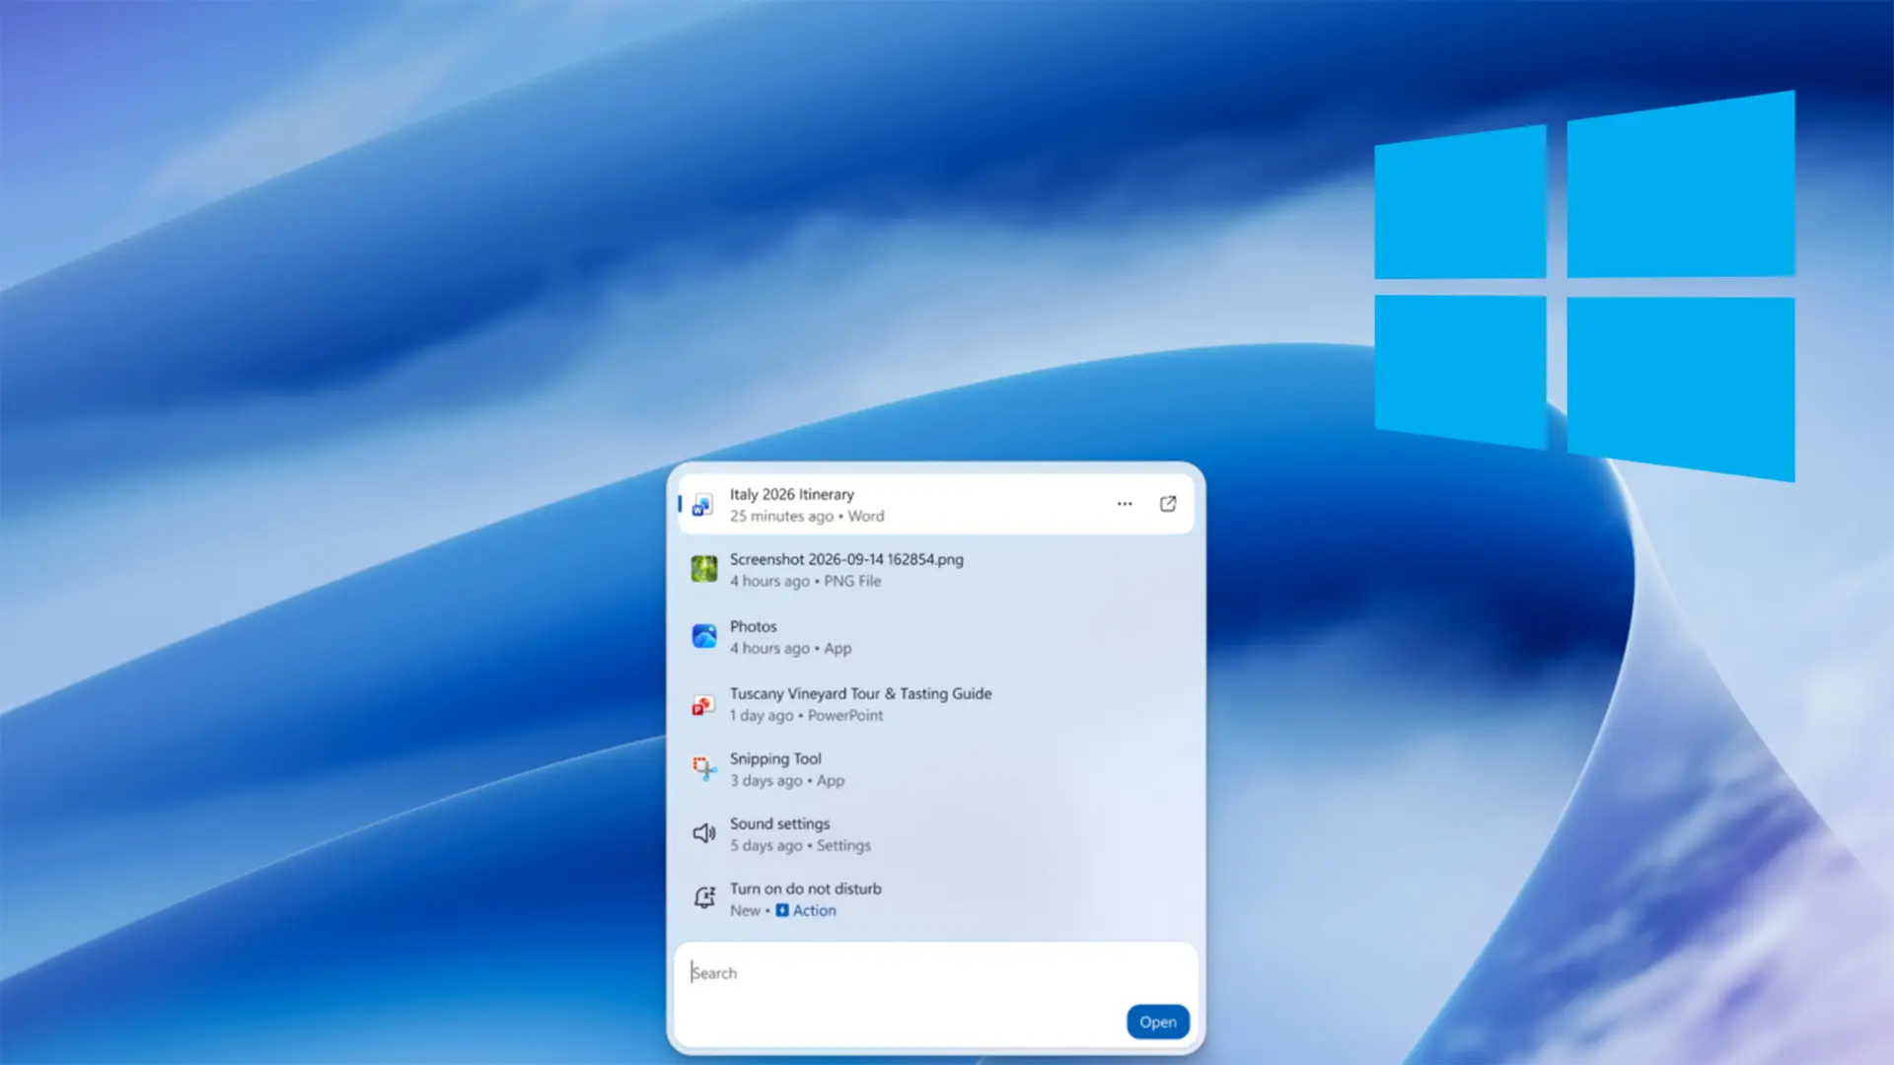Click the Sound settings speaker icon
Viewport: 1894px width, 1065px height.
coord(704,833)
